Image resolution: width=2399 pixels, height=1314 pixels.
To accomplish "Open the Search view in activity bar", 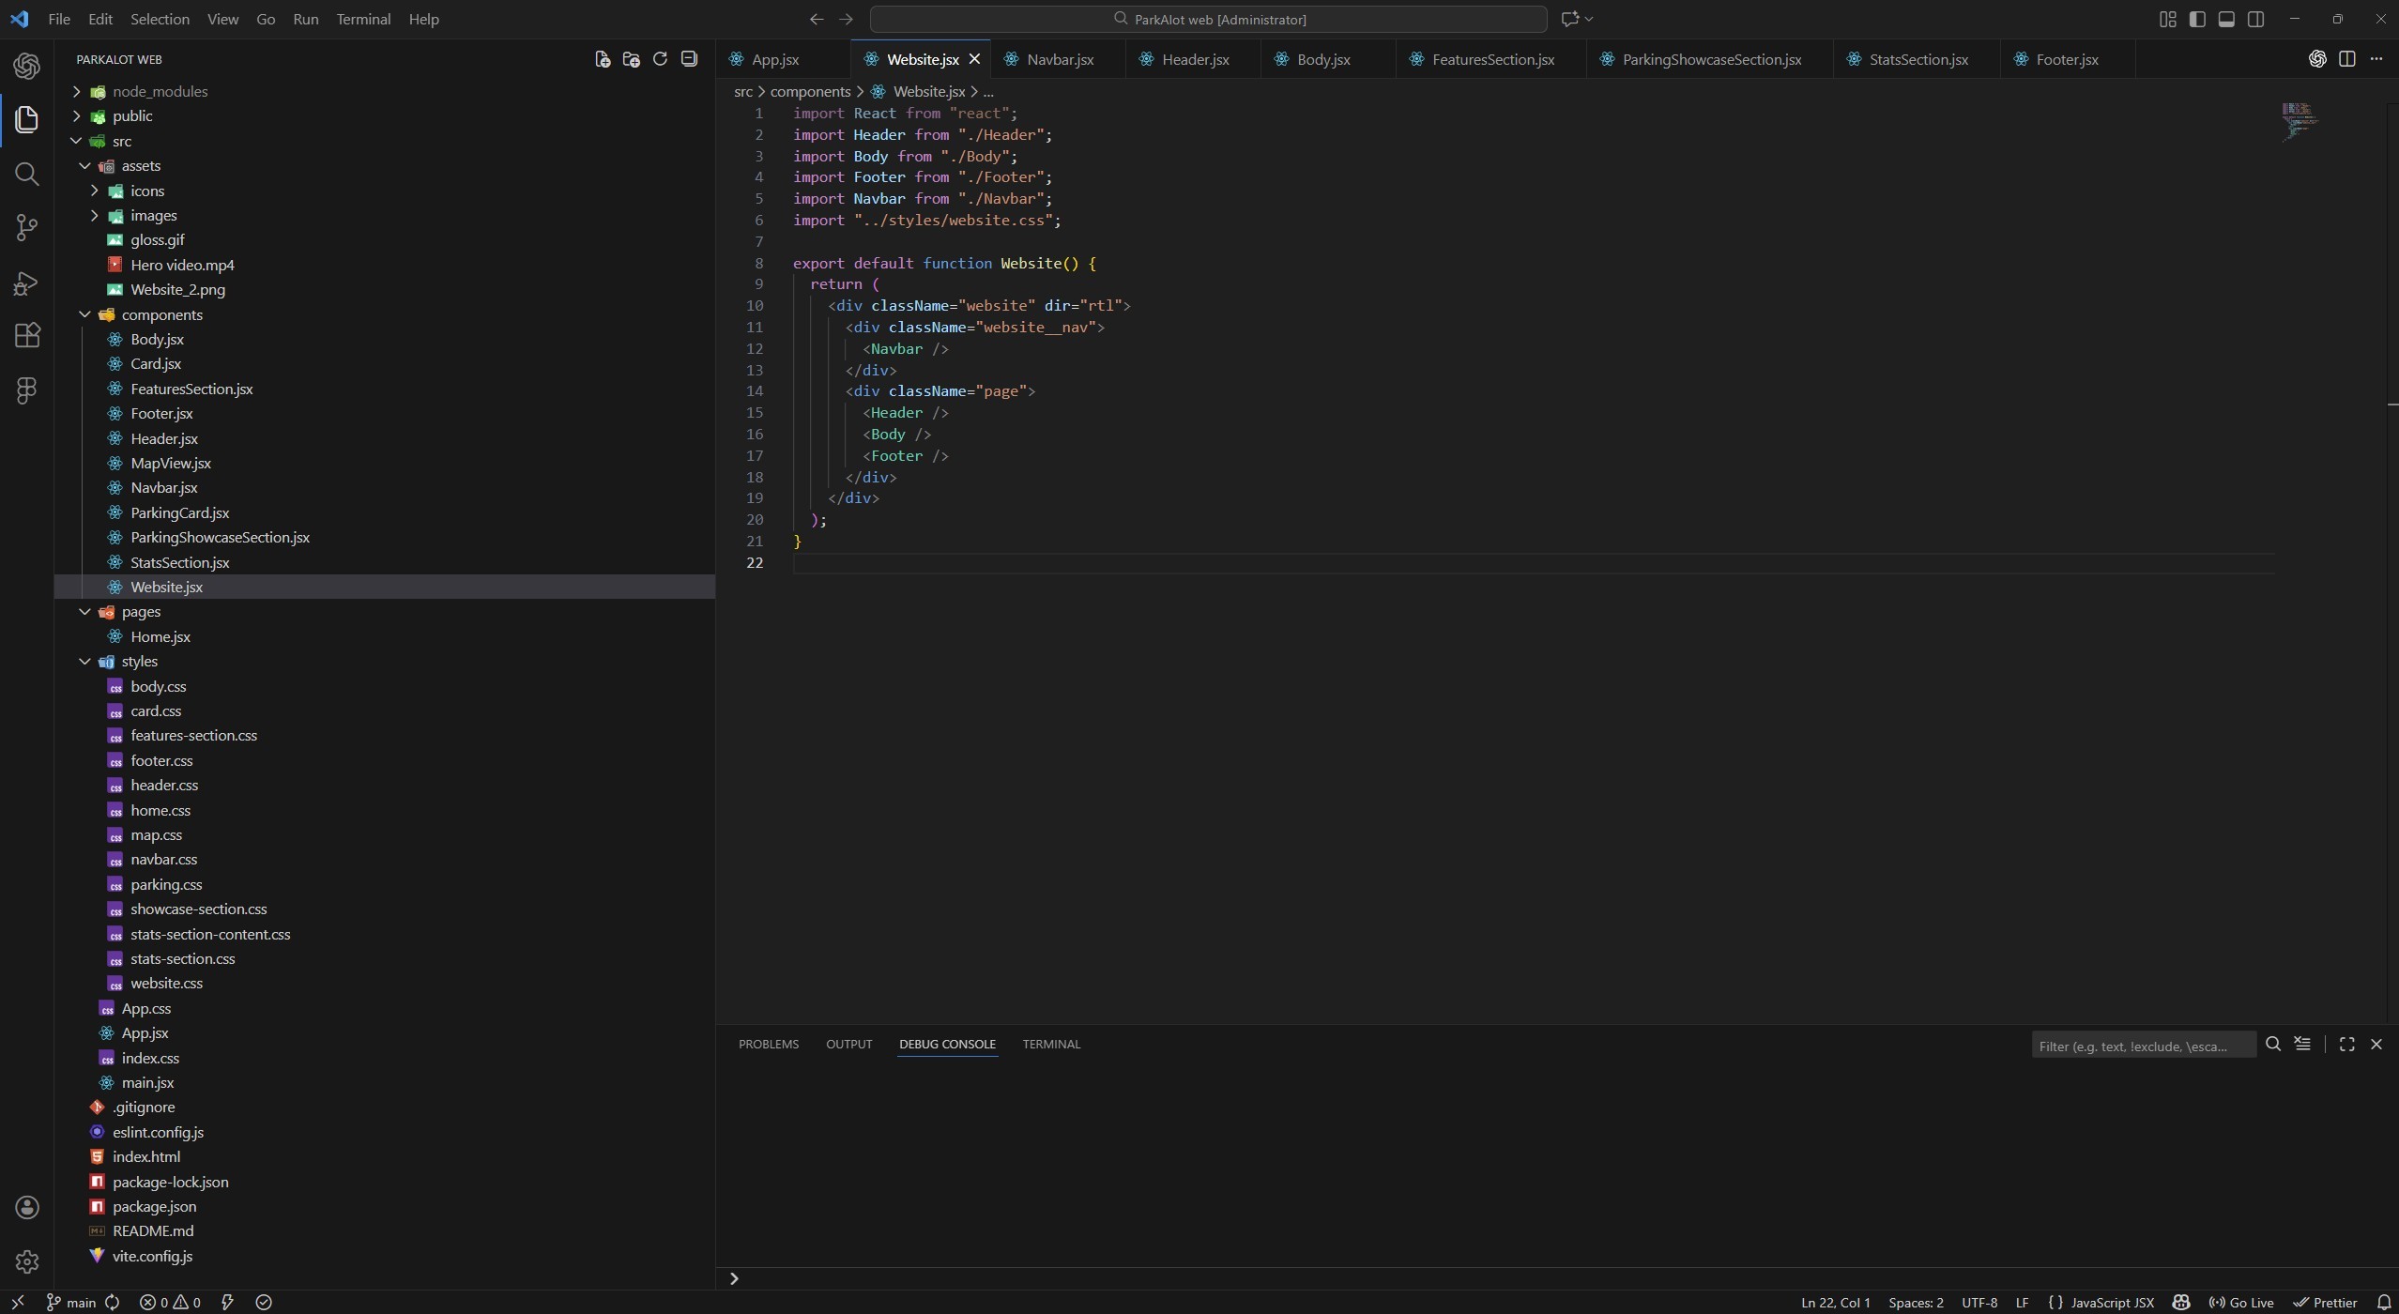I will 26,175.
